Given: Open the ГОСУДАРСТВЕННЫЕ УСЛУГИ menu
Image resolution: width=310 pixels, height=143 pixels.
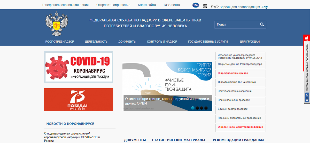Looking at the screenshot, I should point(208,42).
